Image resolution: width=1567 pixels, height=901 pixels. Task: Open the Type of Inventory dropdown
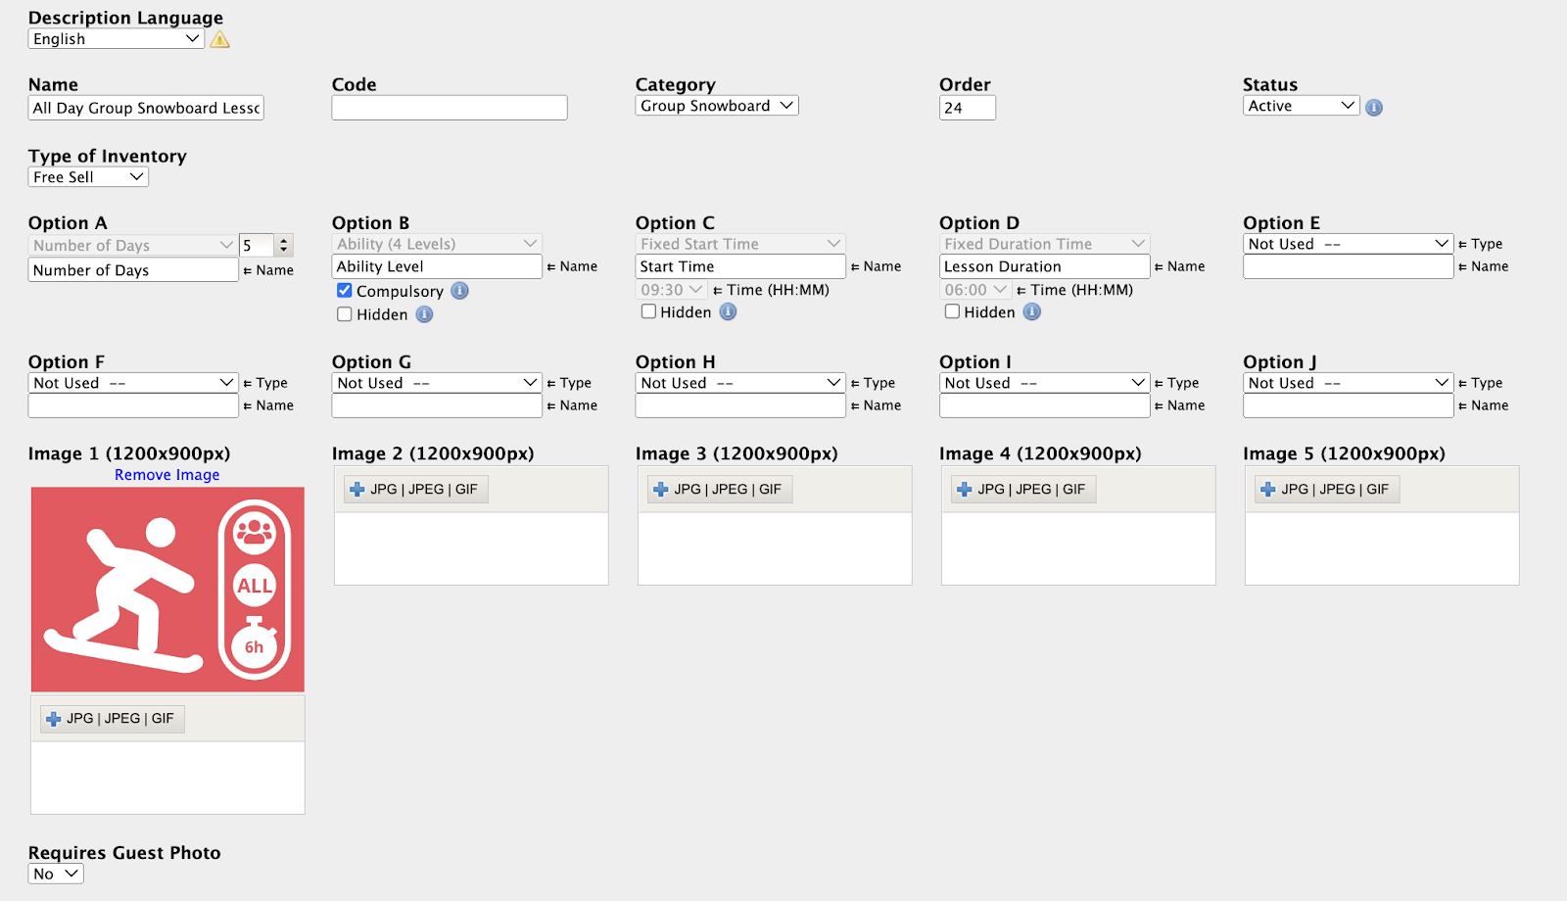88,177
